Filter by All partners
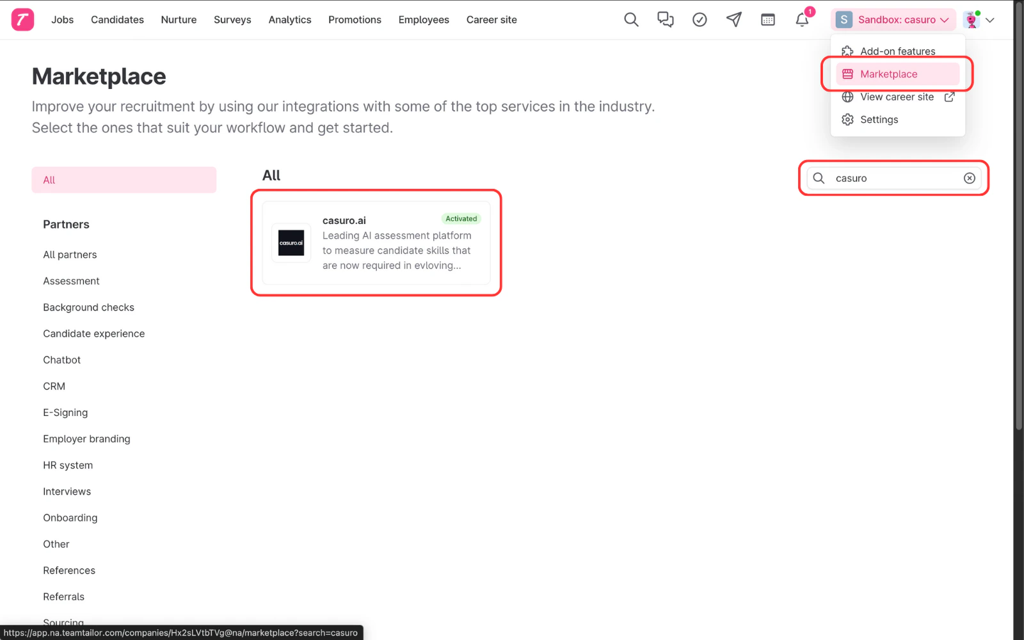Screen dimensions: 1024x640 [x=70, y=255]
